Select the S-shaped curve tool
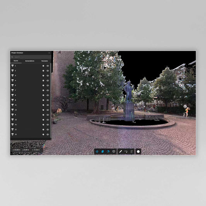The width and height of the screenshot is (206, 206). [131, 152]
